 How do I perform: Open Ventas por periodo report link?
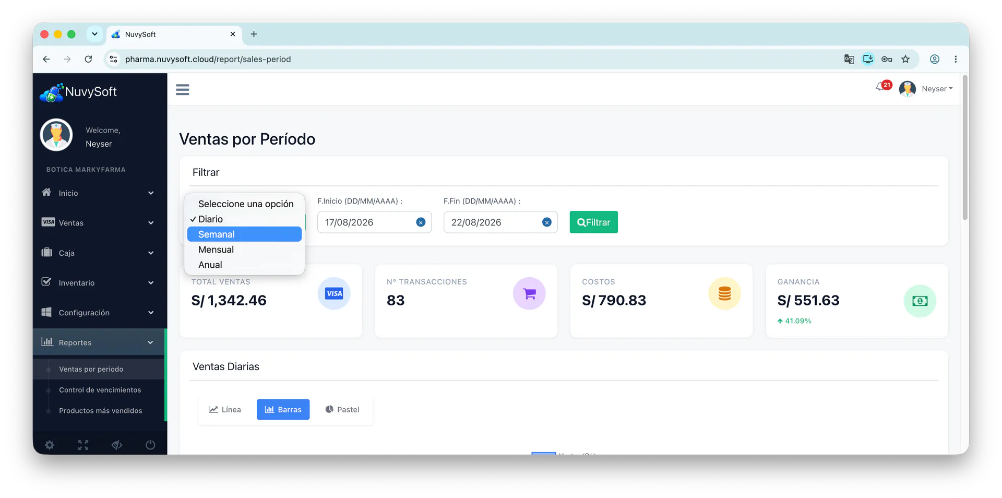coord(91,369)
